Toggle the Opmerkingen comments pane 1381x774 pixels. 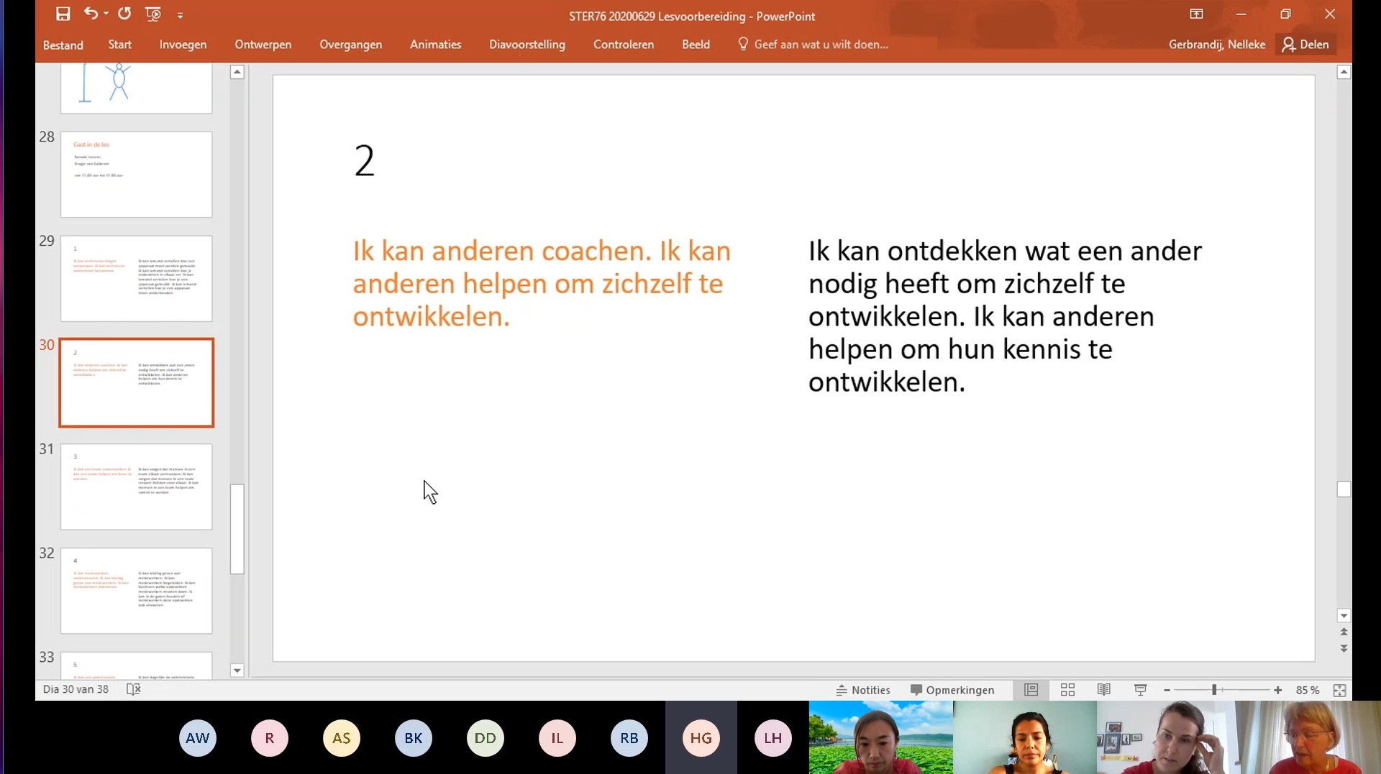tap(952, 690)
